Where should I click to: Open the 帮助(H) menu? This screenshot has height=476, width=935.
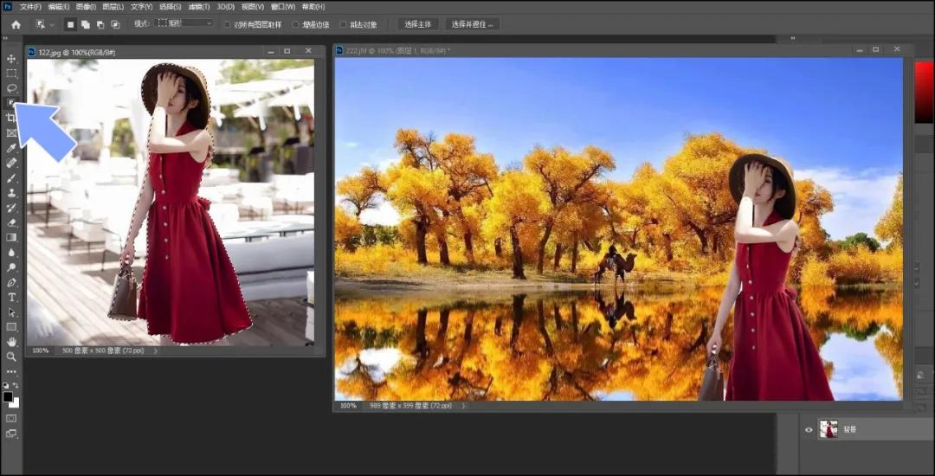click(313, 7)
